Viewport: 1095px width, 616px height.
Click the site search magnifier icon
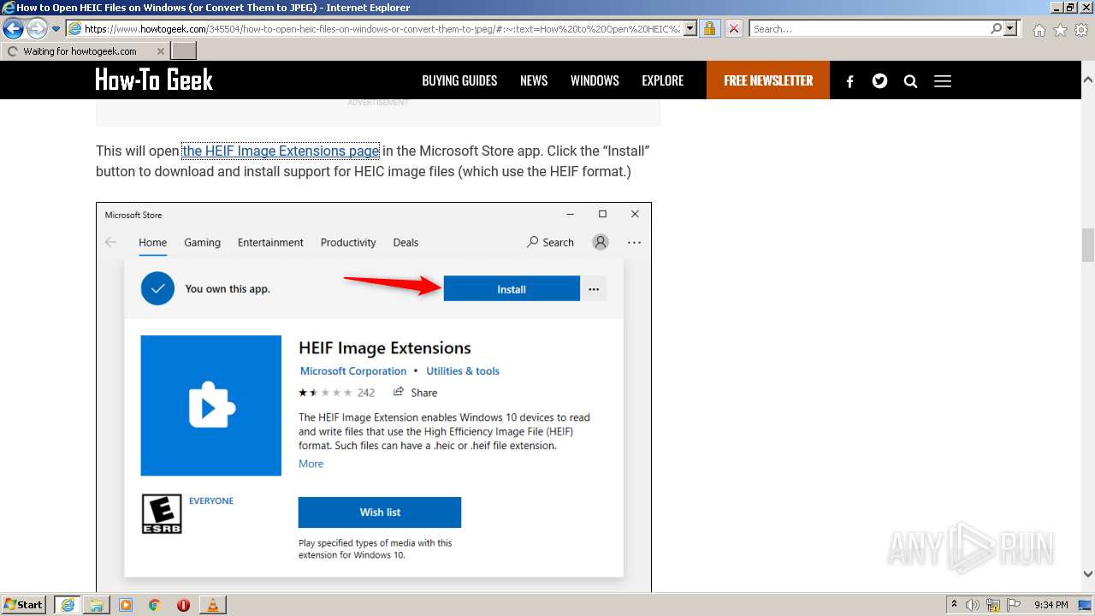coord(910,81)
